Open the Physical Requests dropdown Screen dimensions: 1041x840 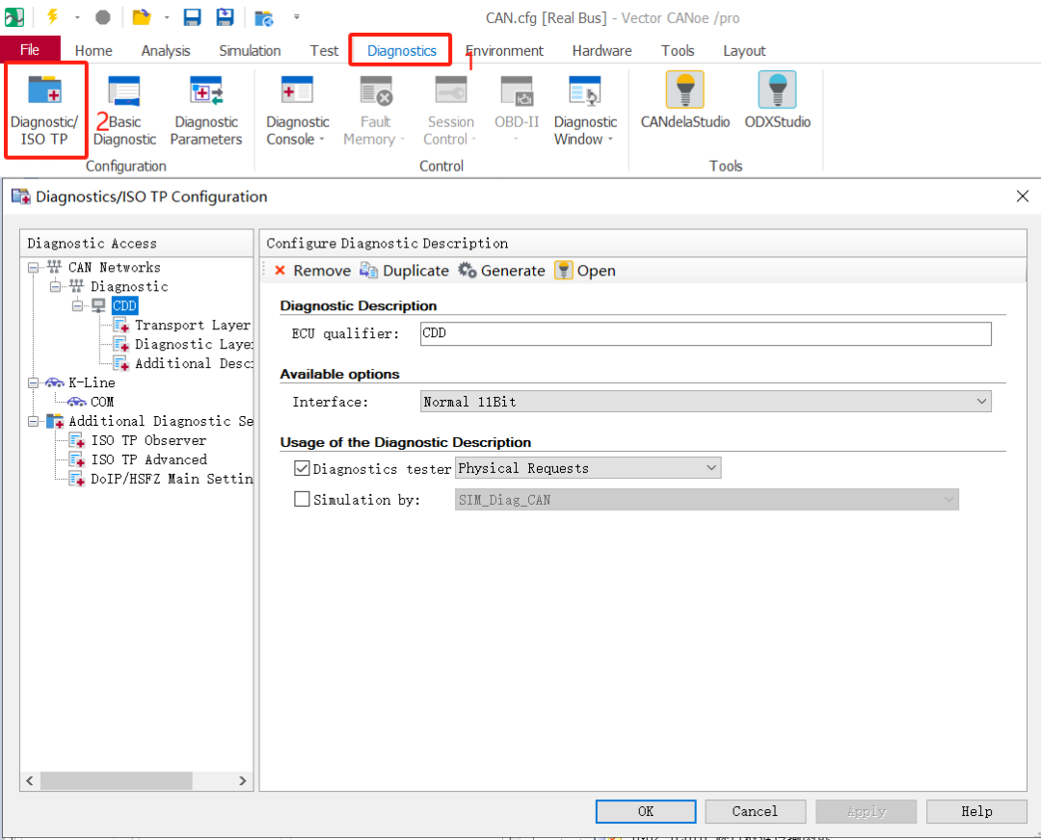pos(588,469)
